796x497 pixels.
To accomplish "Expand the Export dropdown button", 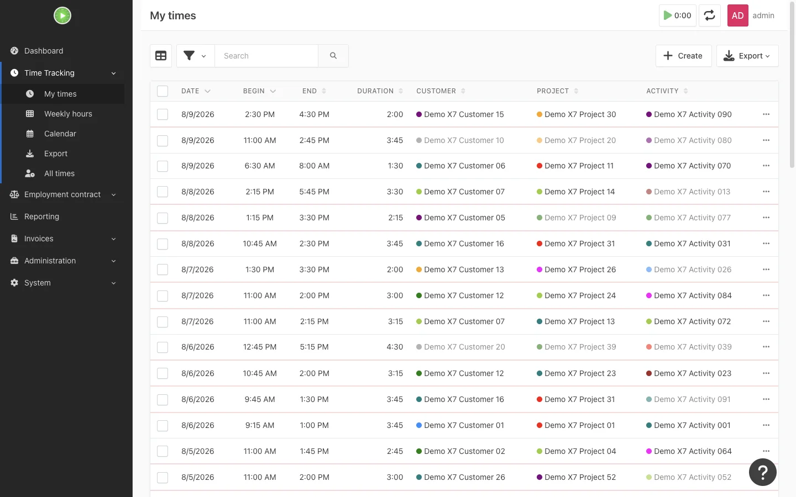I will (x=747, y=56).
